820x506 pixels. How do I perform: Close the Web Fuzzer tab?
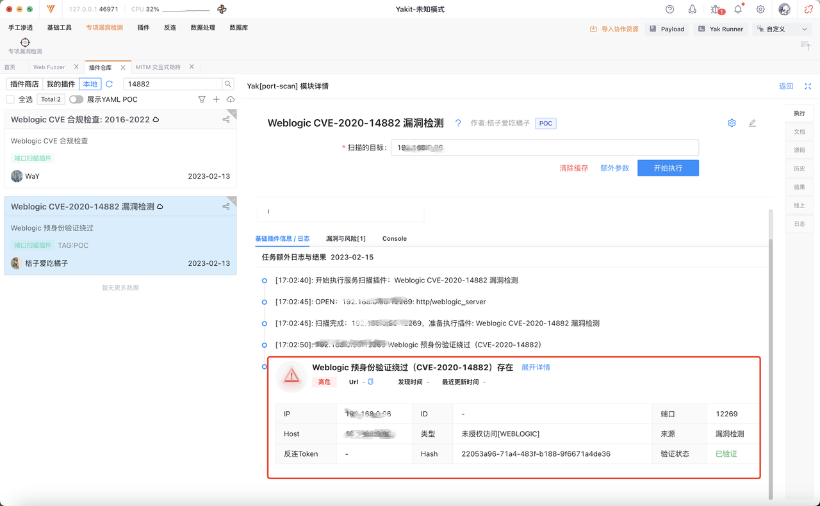pos(76,67)
